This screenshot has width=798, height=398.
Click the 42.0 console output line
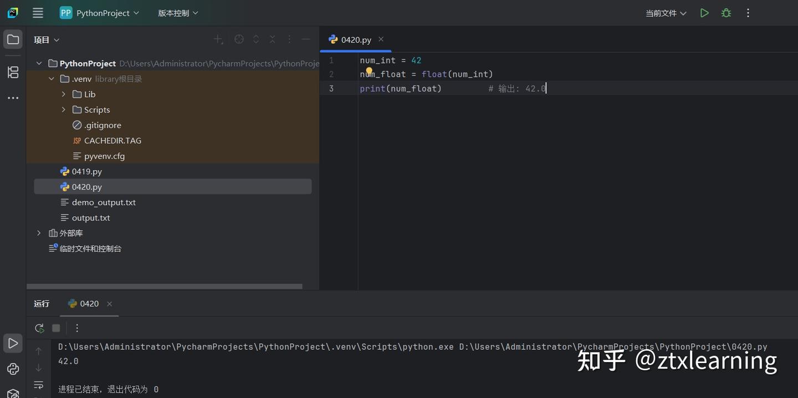[68, 361]
